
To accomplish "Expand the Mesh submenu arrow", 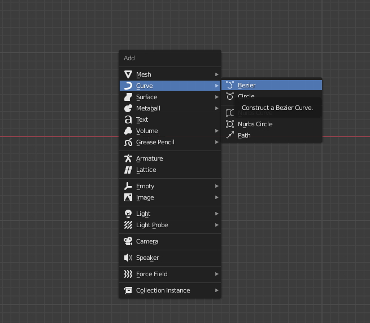I will coord(216,74).
